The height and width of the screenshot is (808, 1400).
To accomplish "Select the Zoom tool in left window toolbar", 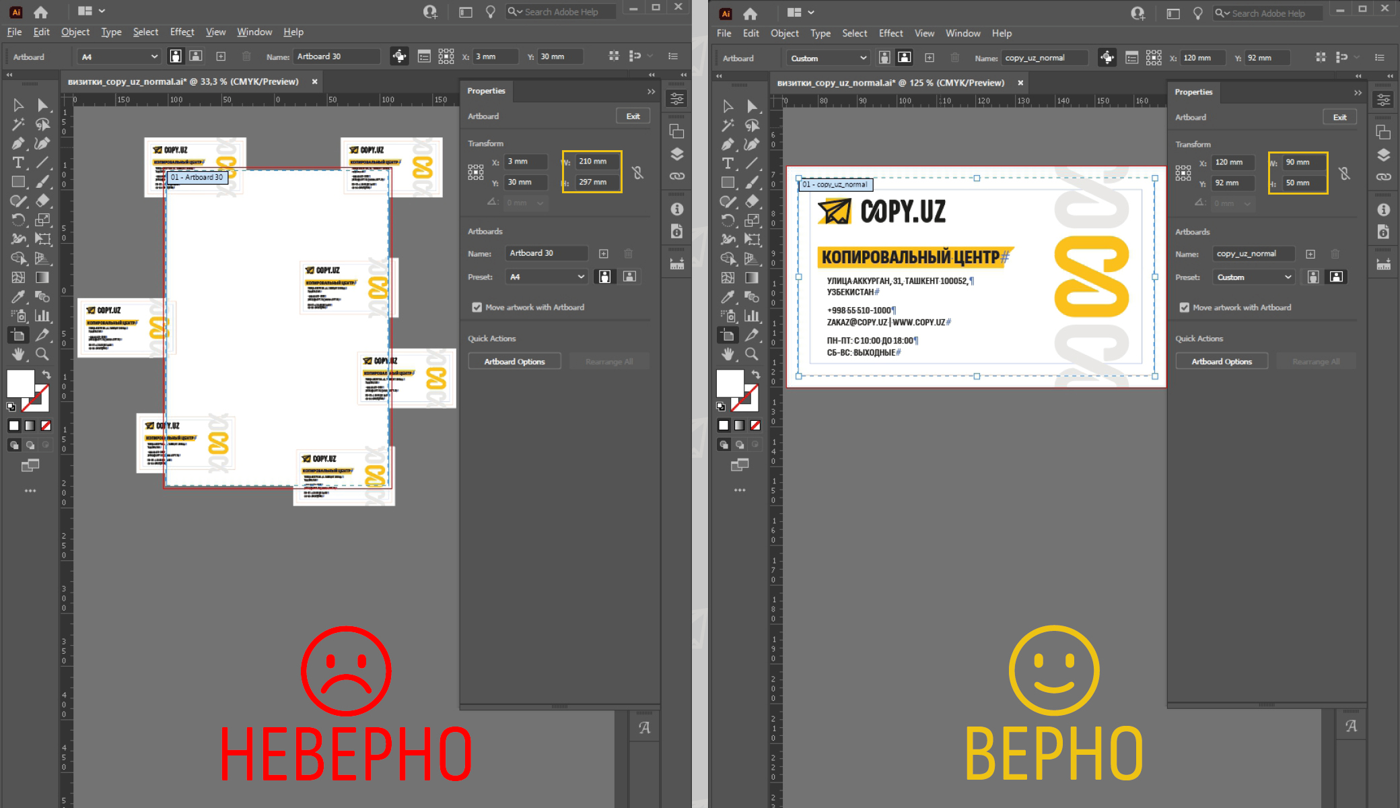I will click(x=42, y=354).
